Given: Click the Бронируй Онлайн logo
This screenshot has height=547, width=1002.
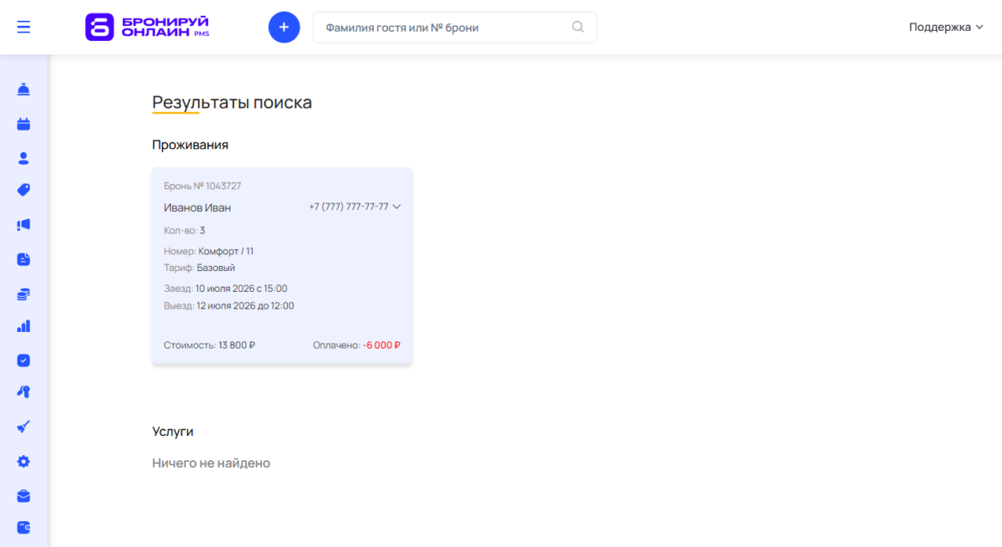Looking at the screenshot, I should pyautogui.click(x=147, y=27).
